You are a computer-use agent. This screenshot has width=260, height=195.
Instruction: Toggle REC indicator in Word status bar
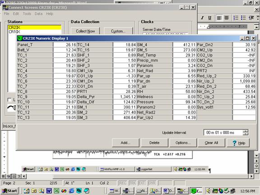coord(123,183)
